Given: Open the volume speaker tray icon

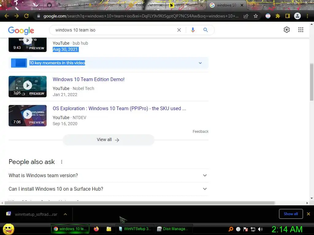Looking at the screenshot, I should (260, 229).
